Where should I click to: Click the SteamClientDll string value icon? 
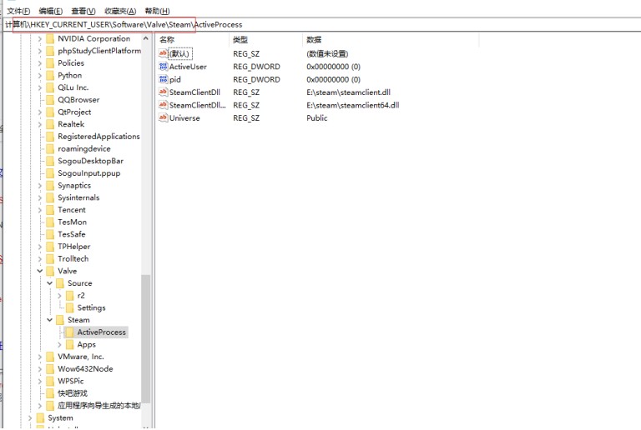(x=163, y=92)
